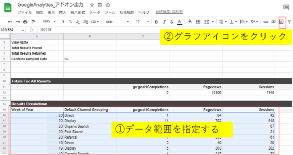The width and height of the screenshot is (293, 155).
Task: Toggle italic formatting
Action: click(x=164, y=22)
